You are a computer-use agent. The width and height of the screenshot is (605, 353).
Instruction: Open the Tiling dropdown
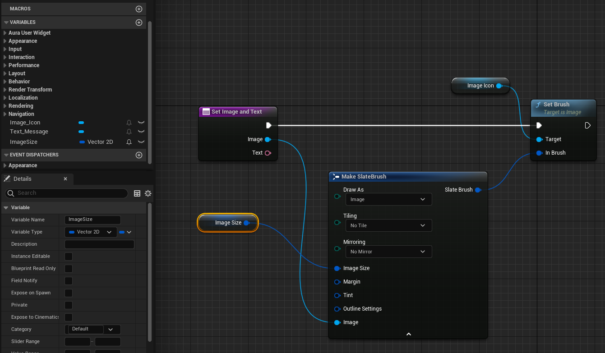point(388,225)
